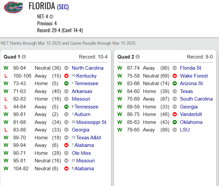This screenshot has height=186, width=219.
Task: Click red down arrow beside Wake Forest
Action: [175, 76]
